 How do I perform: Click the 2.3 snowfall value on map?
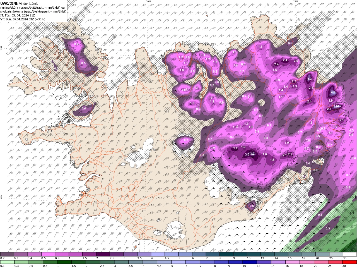pos(294,82)
